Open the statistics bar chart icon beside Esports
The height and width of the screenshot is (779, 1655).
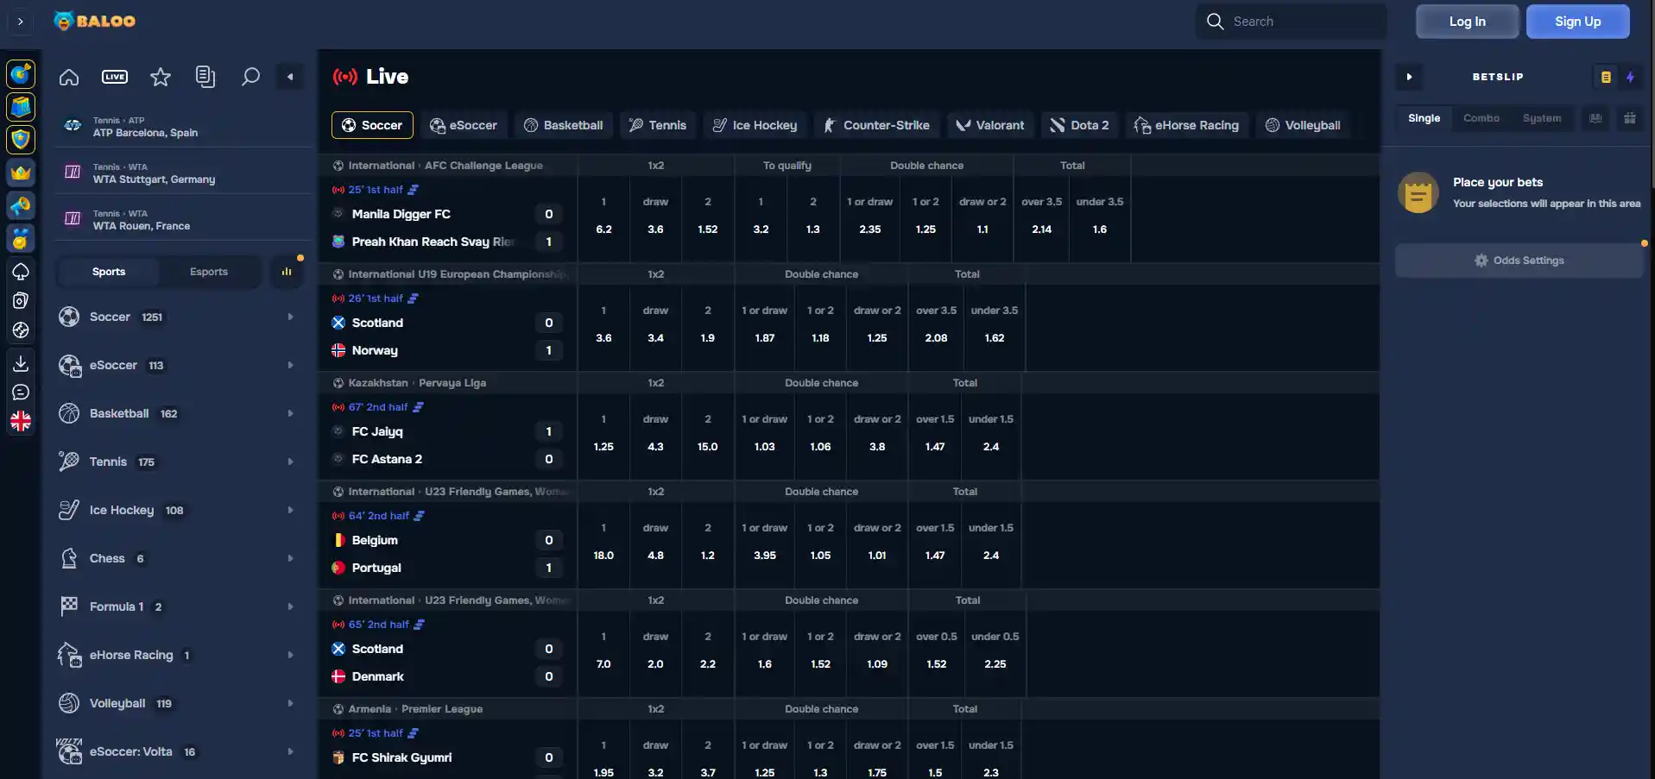pos(287,272)
